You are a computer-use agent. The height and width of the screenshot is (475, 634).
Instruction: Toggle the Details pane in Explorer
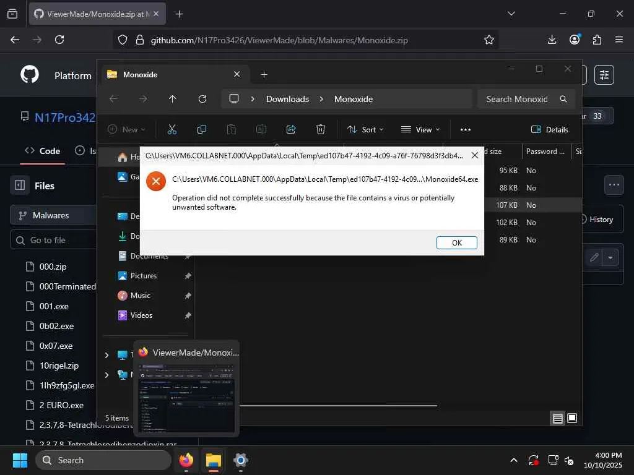tap(550, 129)
